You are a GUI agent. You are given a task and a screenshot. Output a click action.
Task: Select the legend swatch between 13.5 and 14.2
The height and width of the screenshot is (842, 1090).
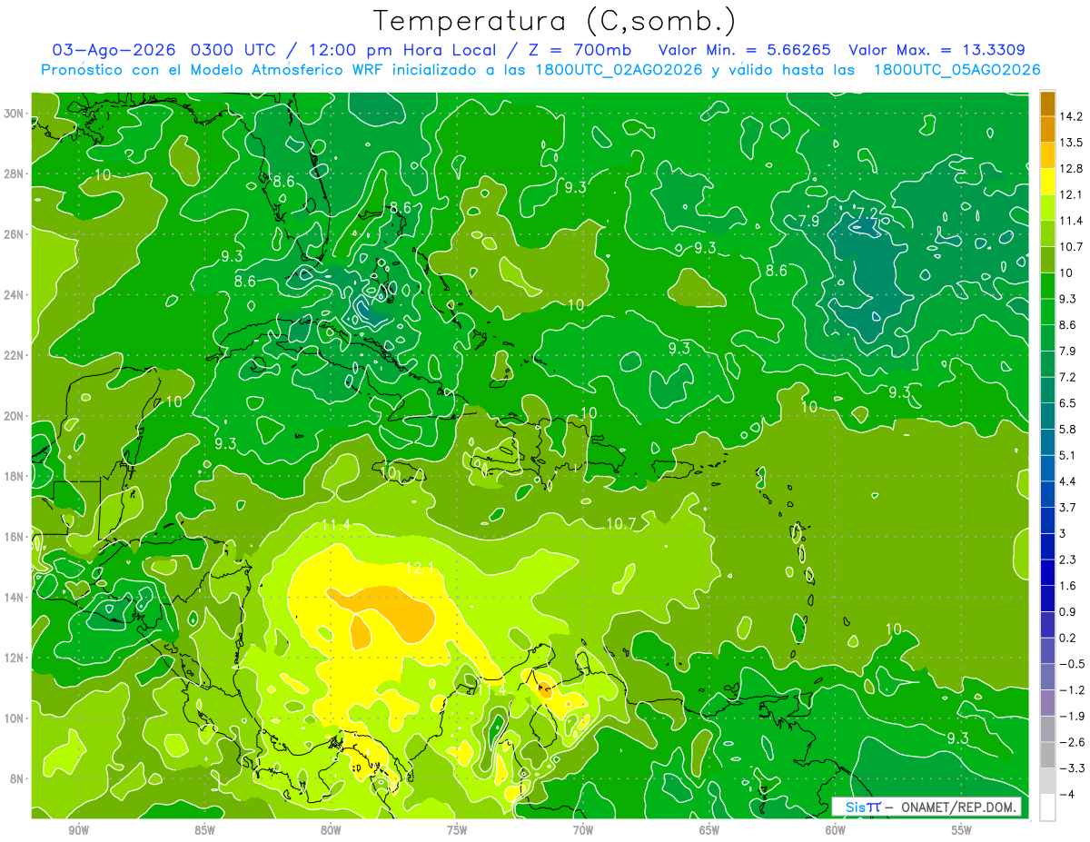(1047, 129)
